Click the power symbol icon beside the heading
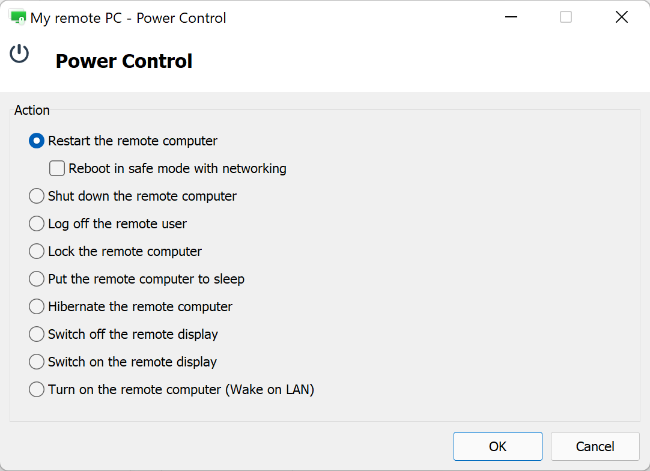Screen dimensions: 650x471 [19, 53]
